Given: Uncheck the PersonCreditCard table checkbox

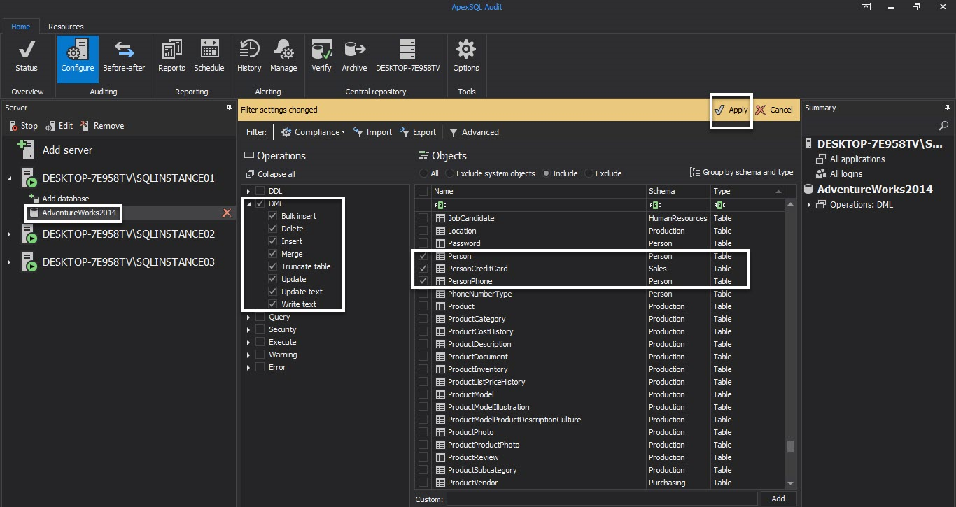Looking at the screenshot, I should pyautogui.click(x=423, y=269).
